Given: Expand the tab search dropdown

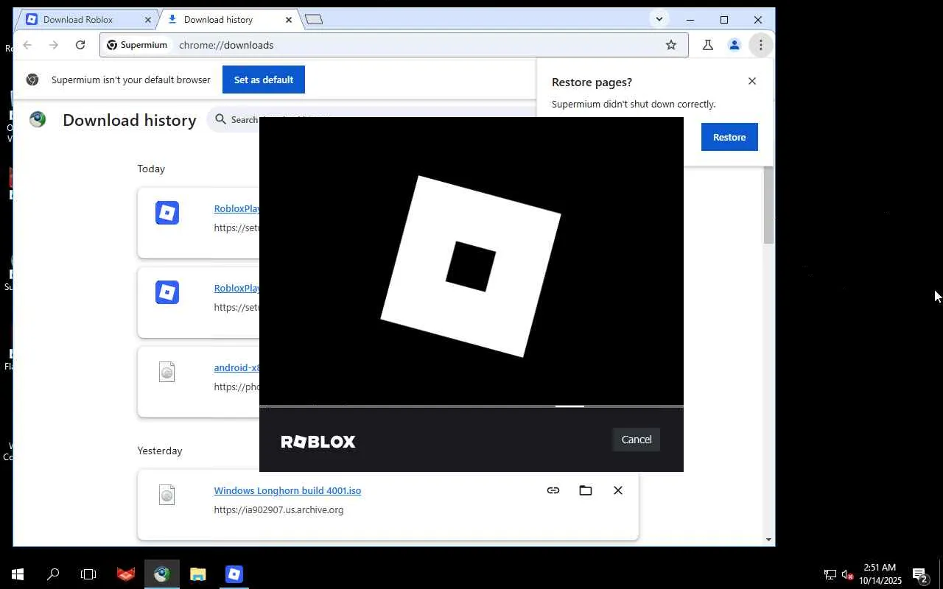Looking at the screenshot, I should 659,20.
